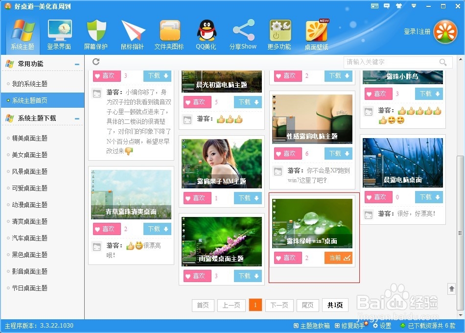Collapse the 系统主题下载 section
This screenshot has height=333, width=465.
click(x=77, y=119)
